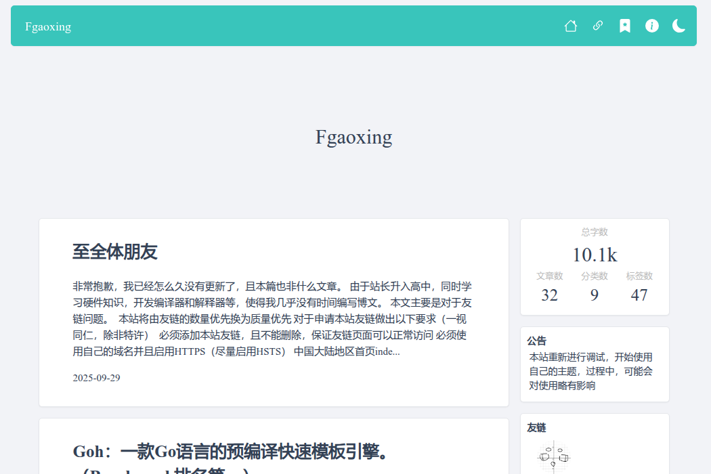This screenshot has height=474, width=711.
Task: Click the 文章数 count of 32
Action: pyautogui.click(x=550, y=295)
